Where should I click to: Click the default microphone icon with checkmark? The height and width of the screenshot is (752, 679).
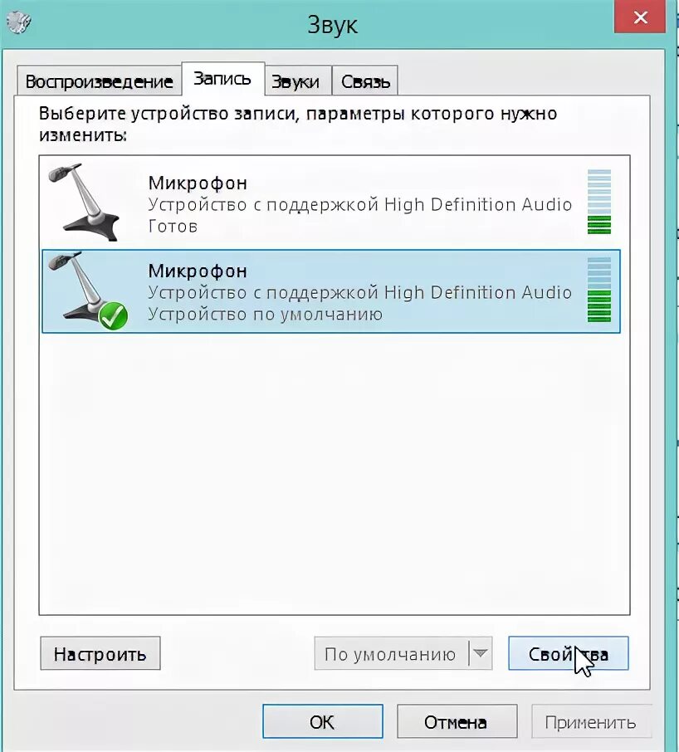tap(87, 291)
